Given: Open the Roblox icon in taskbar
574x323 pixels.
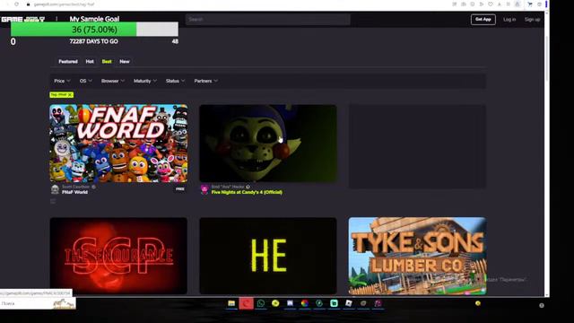Looking at the screenshot, I should [x=349, y=303].
